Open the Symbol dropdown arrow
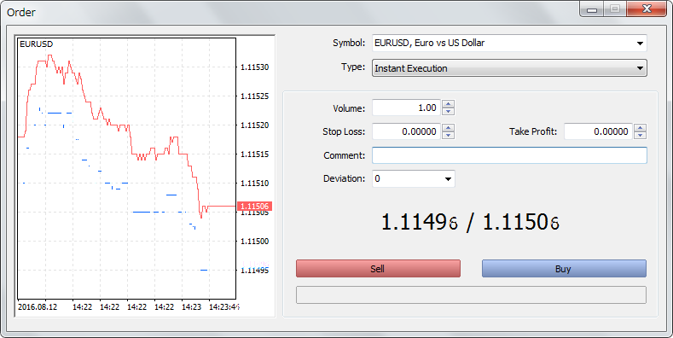This screenshot has width=673, height=338. (640, 44)
